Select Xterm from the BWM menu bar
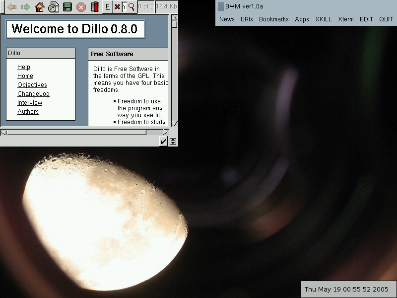The height and width of the screenshot is (298, 397). pyautogui.click(x=345, y=19)
